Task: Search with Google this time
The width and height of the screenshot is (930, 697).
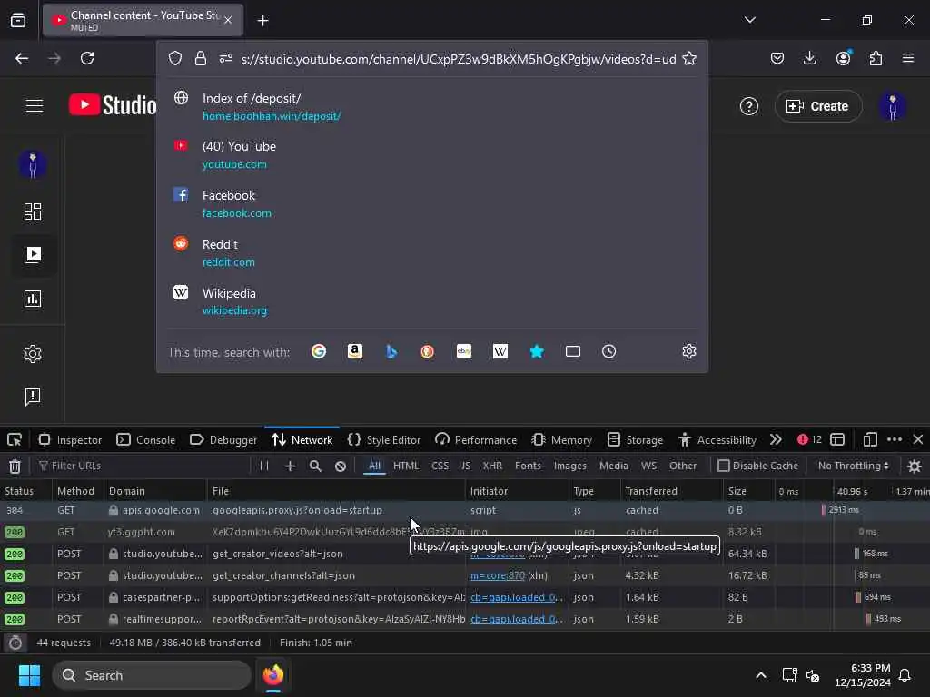Action: (319, 351)
